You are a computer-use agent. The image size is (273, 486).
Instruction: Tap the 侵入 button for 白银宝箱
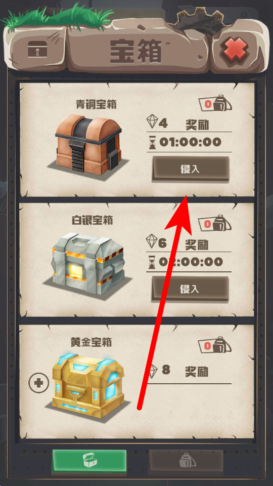click(191, 289)
